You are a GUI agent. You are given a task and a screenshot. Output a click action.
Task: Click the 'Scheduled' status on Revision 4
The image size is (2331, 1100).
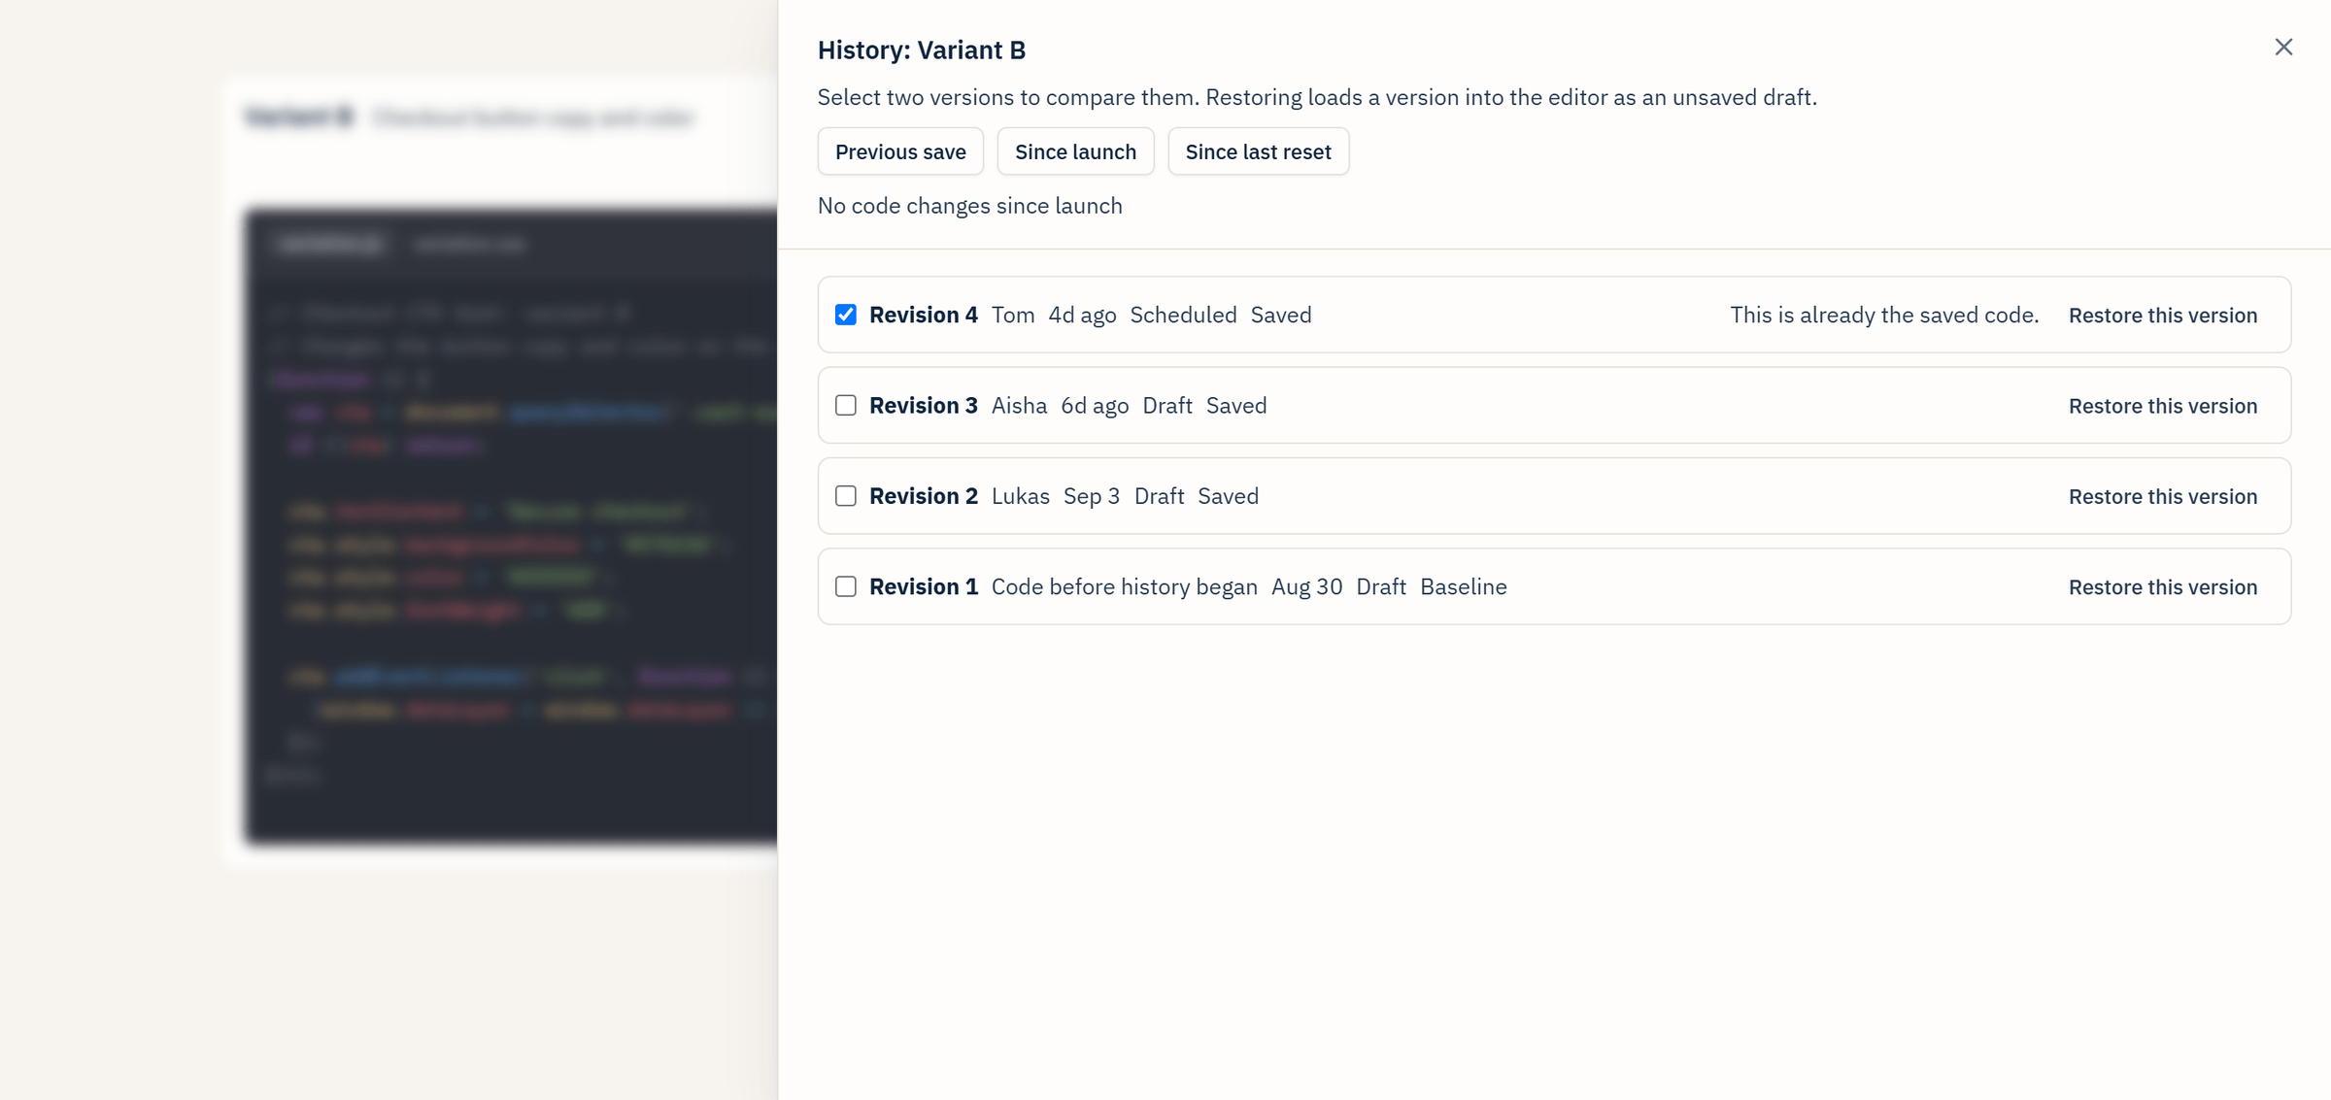point(1183,315)
